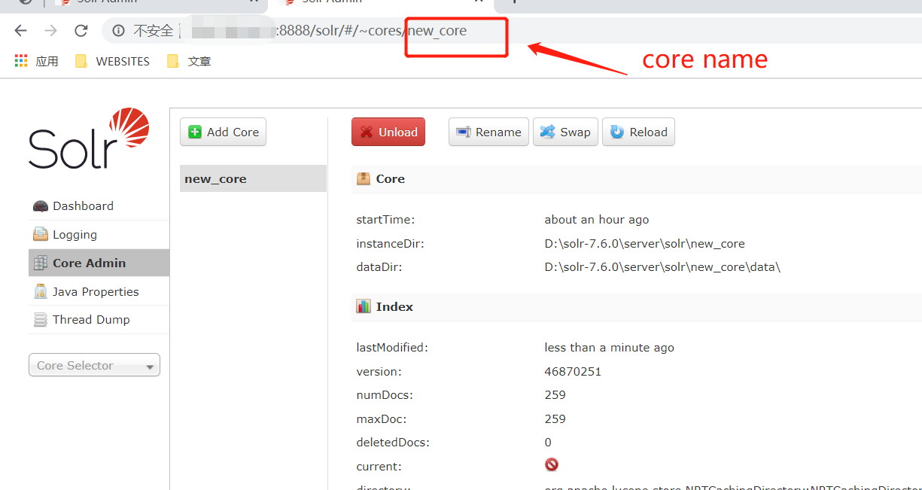922x490 pixels.
Task: Select the Java Properties key icon
Action: [x=40, y=291]
